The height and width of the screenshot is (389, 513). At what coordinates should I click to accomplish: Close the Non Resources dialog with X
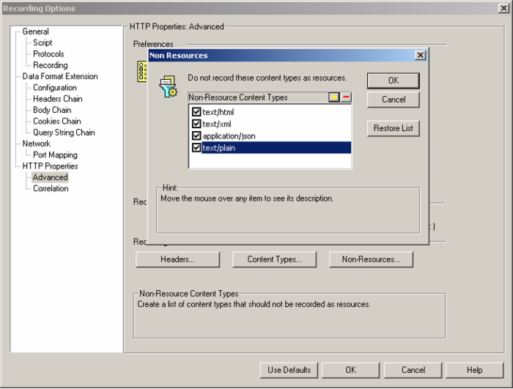point(420,55)
